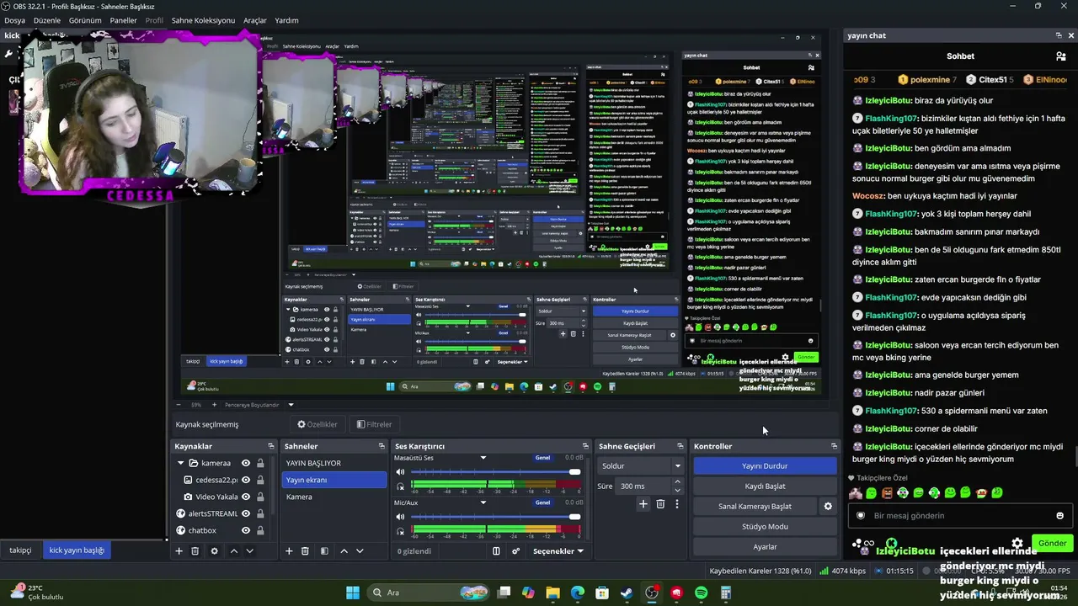The width and height of the screenshot is (1078, 606).
Task: Open Microsoft Edge from the taskbar
Action: (x=578, y=593)
